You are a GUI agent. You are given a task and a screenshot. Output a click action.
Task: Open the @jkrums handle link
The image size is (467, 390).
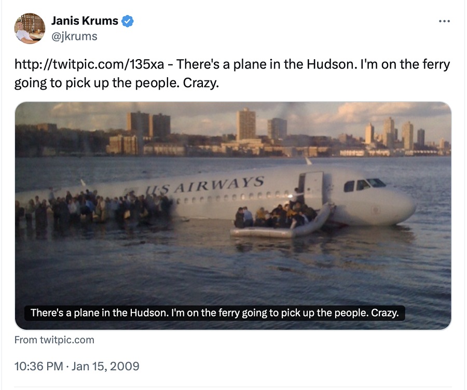[74, 36]
